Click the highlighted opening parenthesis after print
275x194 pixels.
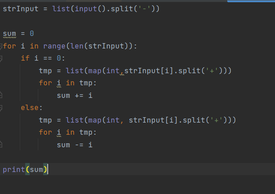27,169
